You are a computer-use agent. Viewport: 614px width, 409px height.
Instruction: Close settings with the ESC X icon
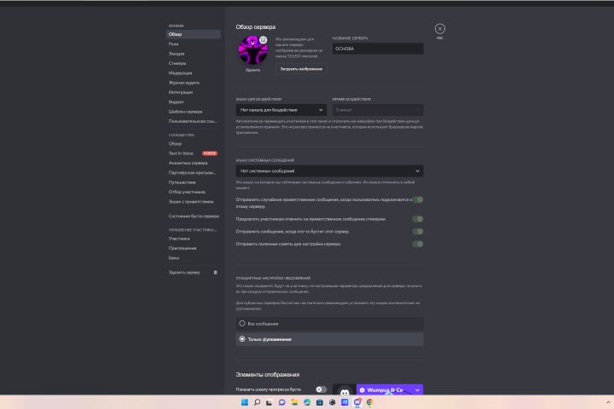tap(440, 29)
